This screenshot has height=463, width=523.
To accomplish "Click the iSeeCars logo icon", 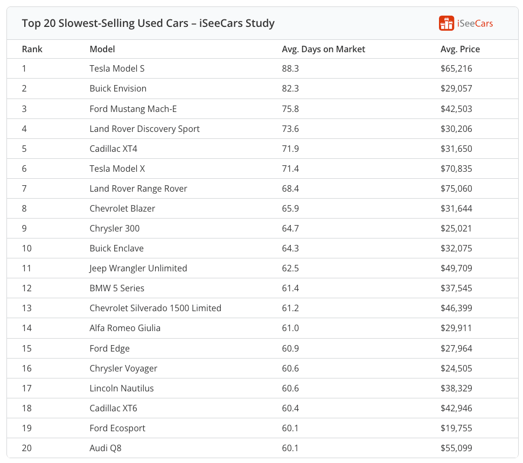I will pos(447,23).
